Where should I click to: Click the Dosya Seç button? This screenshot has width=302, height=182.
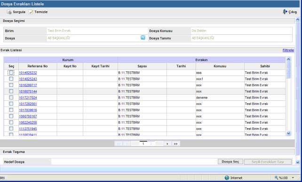pyautogui.click(x=230, y=162)
